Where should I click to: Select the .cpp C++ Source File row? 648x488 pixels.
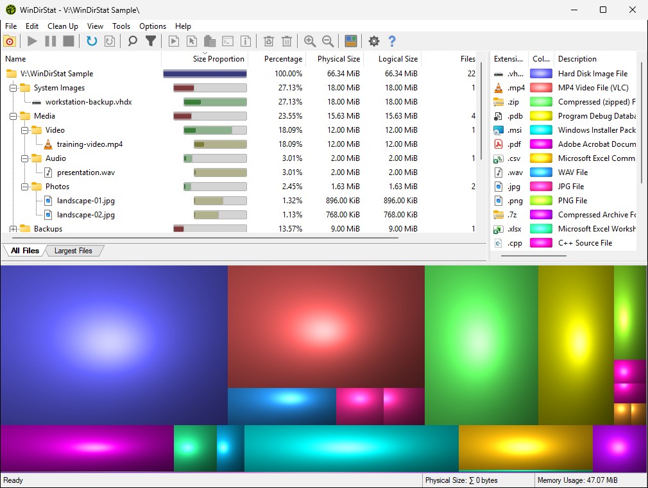(x=564, y=243)
